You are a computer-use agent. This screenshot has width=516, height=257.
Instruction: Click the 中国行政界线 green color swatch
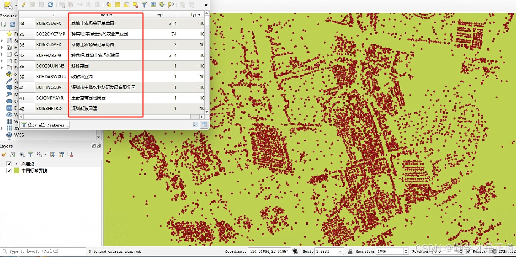tap(16, 171)
